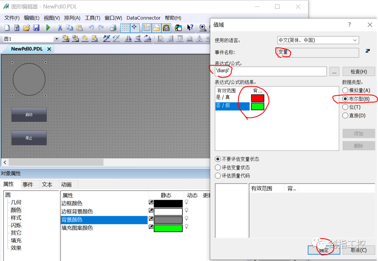Click the green 填充图案颜色 color swatch
This screenshot has height=261, width=378.
coord(168,227)
